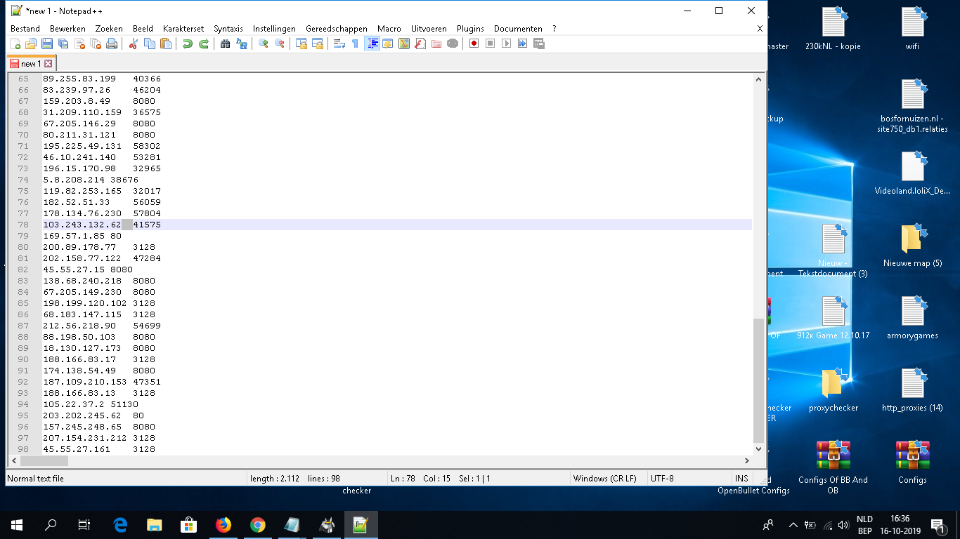Toggle synchronize vertical scrolling icon

tap(301, 44)
